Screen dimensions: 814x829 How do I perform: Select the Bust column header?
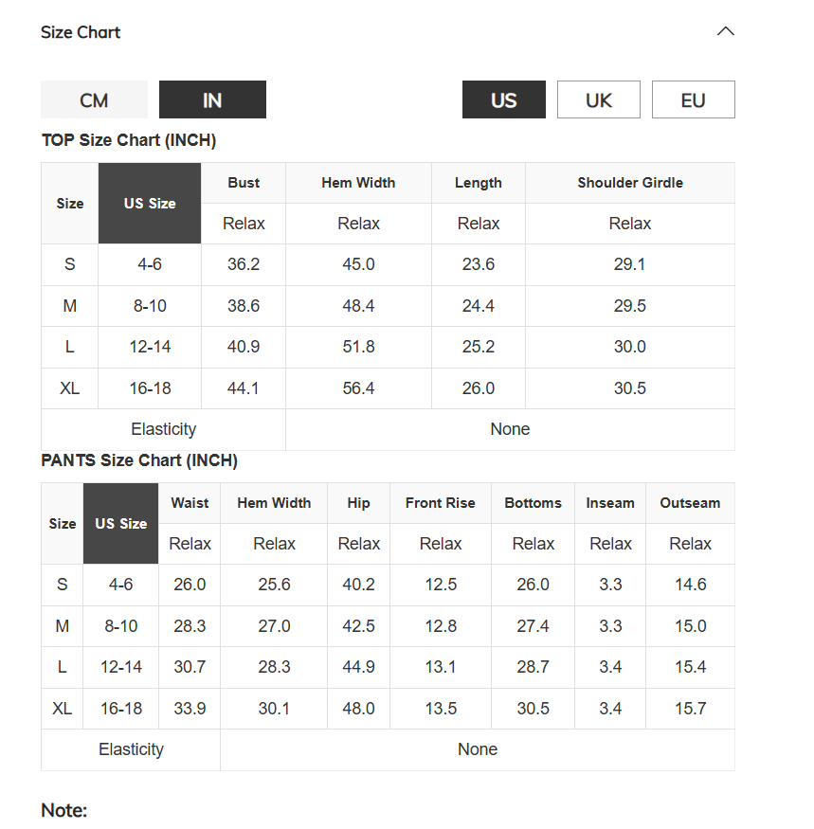[244, 183]
